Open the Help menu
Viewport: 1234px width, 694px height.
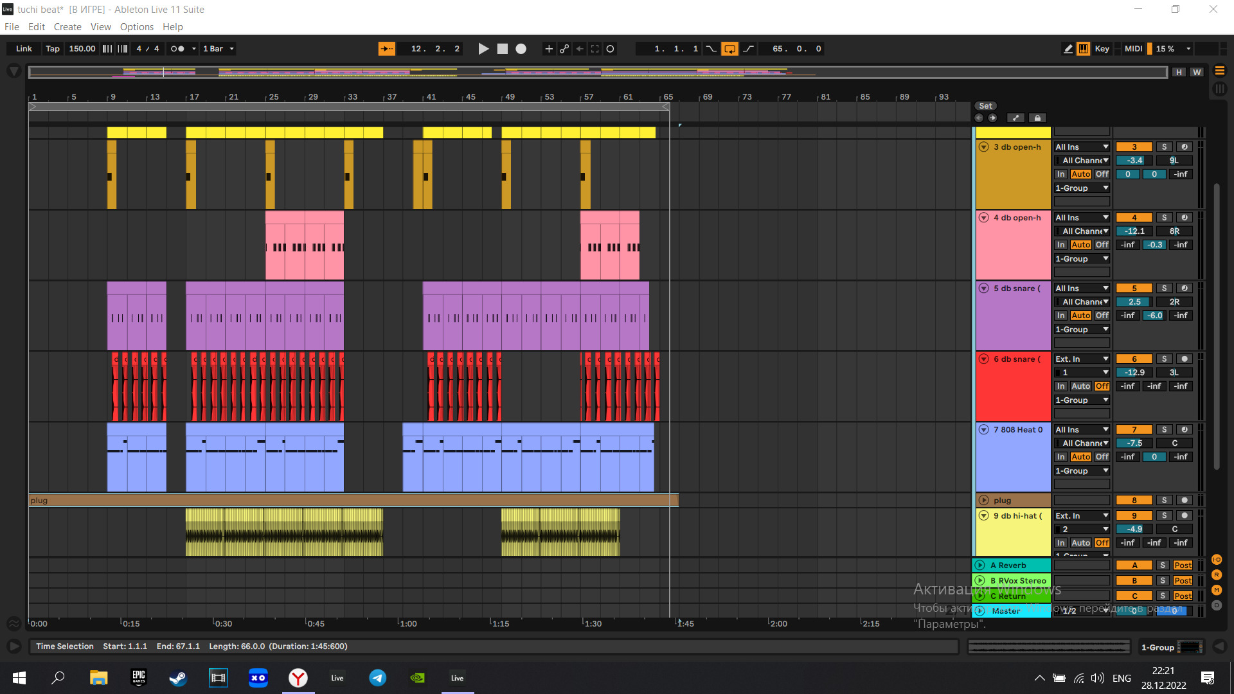173,27
